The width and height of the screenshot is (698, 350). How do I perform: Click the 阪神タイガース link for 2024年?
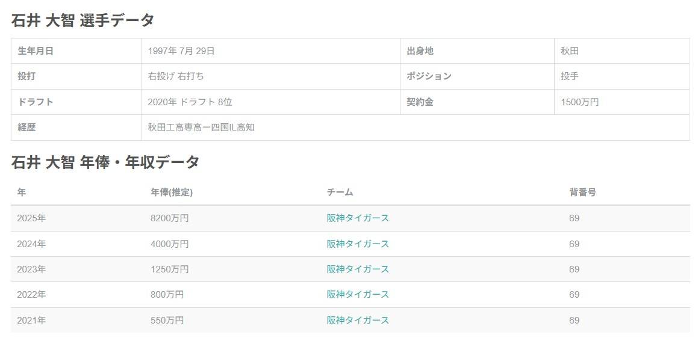358,244
